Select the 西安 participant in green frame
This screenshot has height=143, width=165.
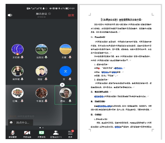[65, 95]
